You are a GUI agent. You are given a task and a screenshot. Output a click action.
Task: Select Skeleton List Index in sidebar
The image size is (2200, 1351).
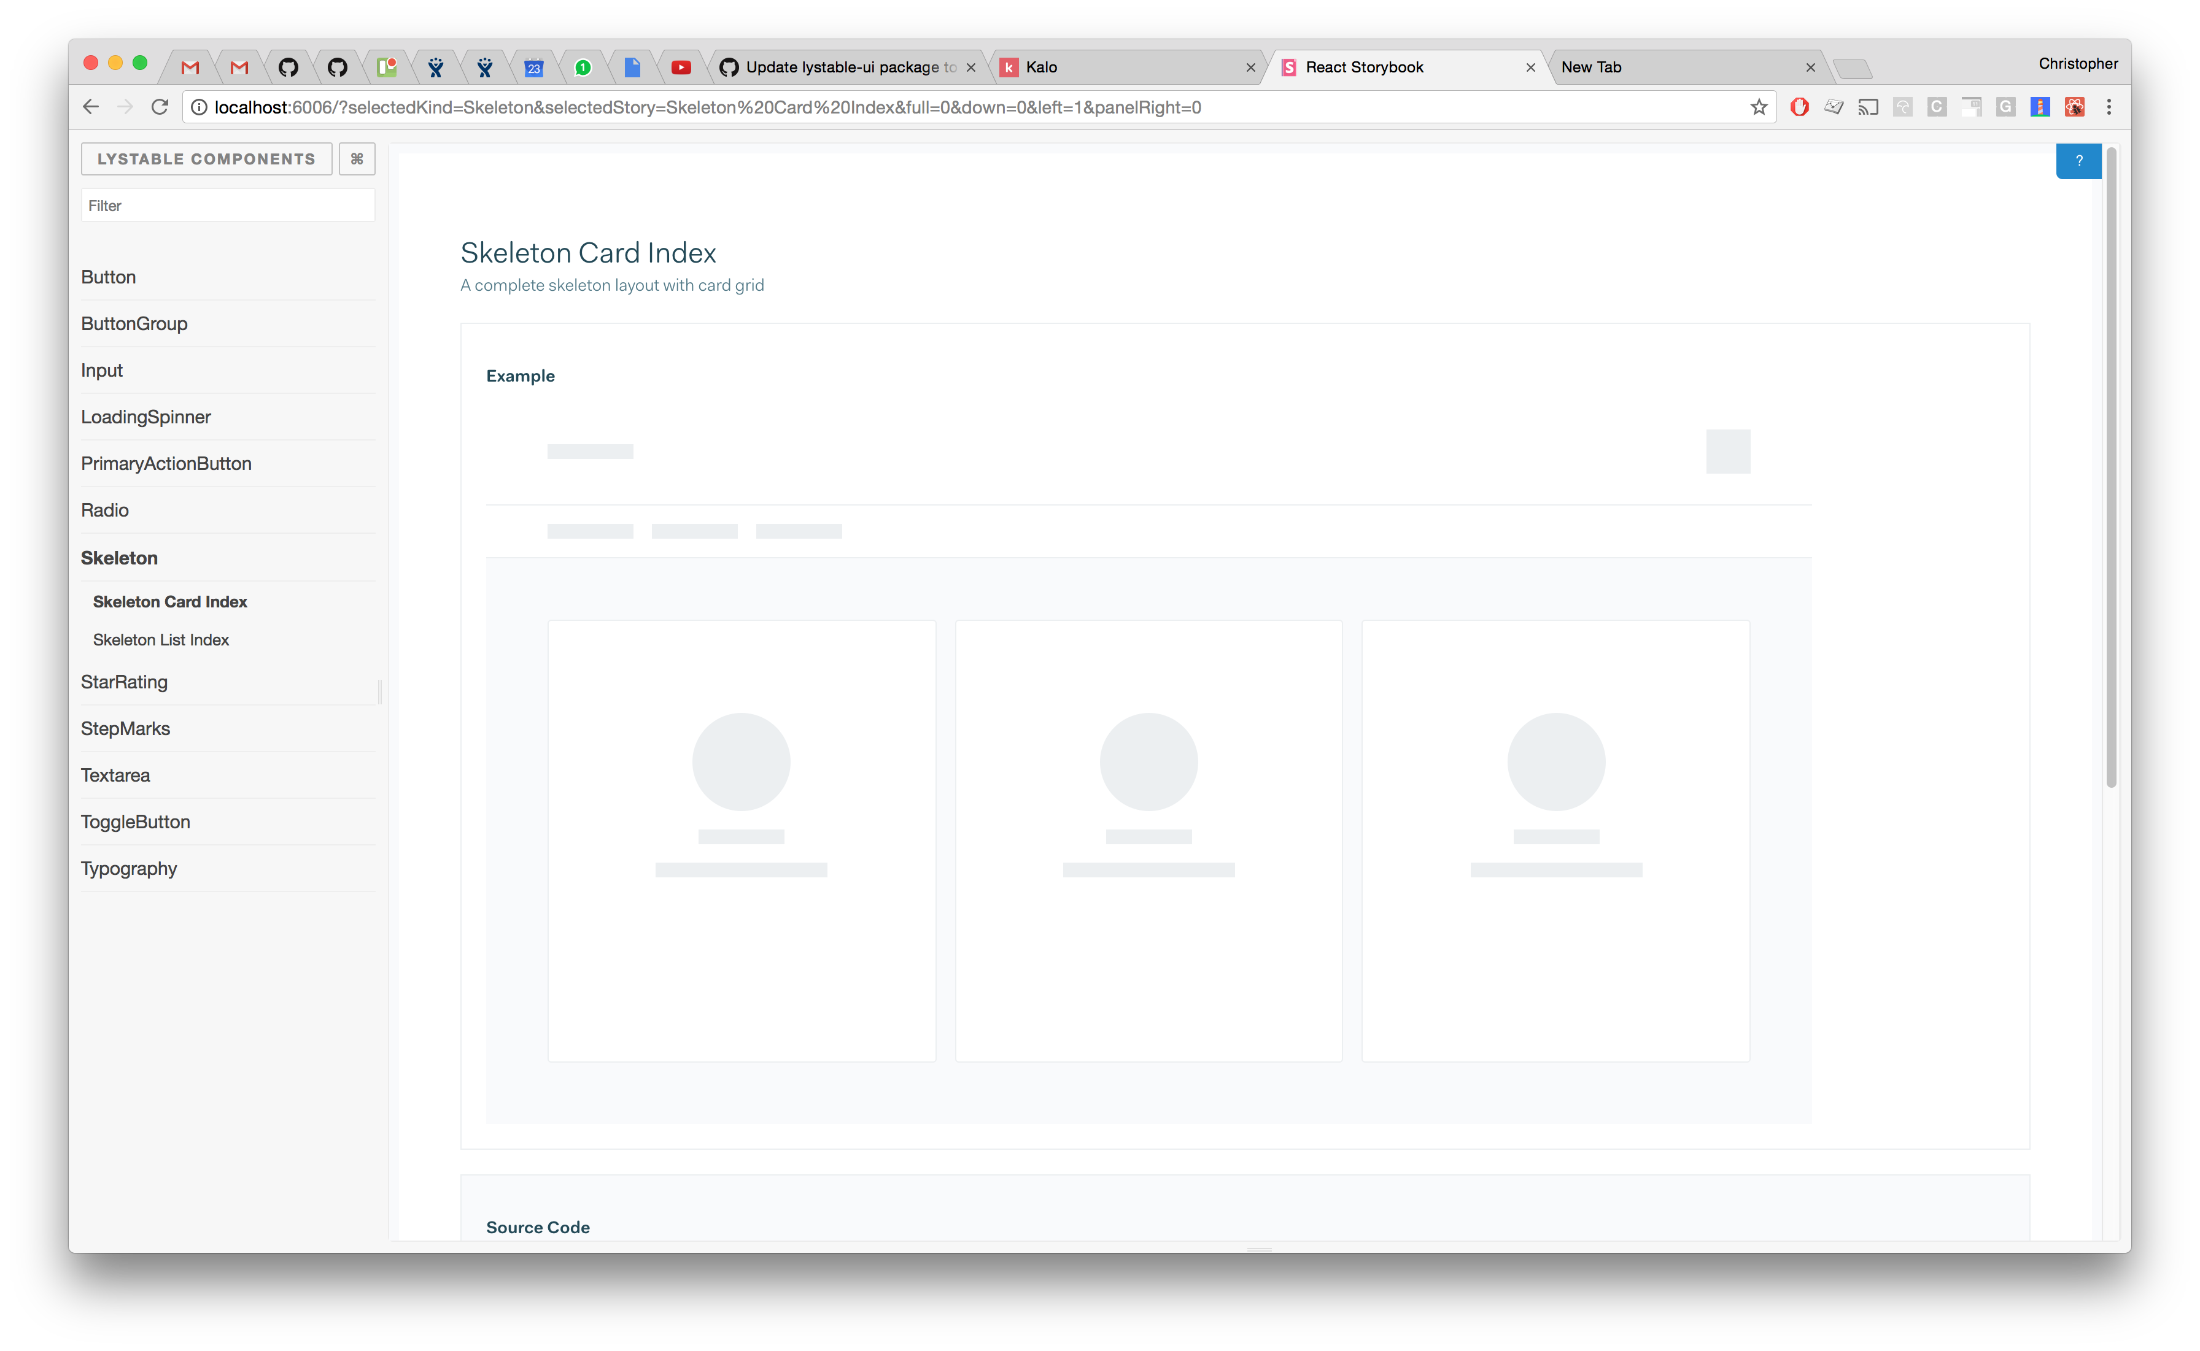click(162, 639)
